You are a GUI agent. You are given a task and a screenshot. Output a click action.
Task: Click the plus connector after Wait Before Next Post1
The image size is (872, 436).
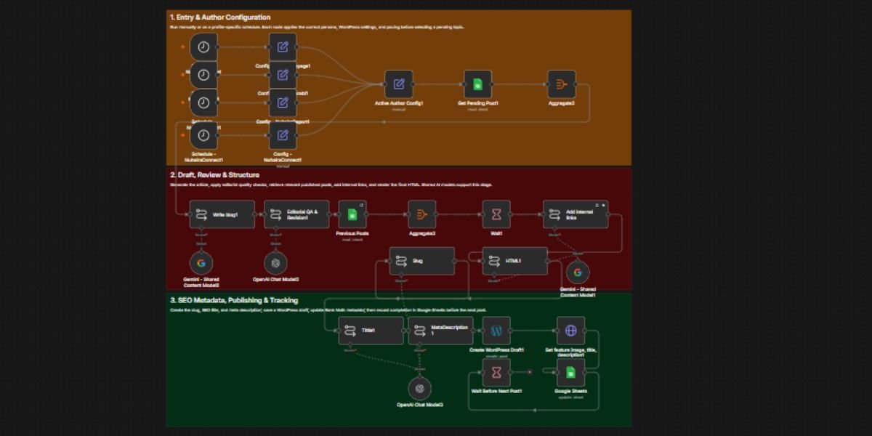pos(530,372)
